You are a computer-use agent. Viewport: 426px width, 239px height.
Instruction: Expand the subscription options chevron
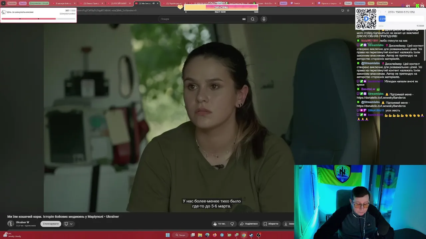point(71,224)
